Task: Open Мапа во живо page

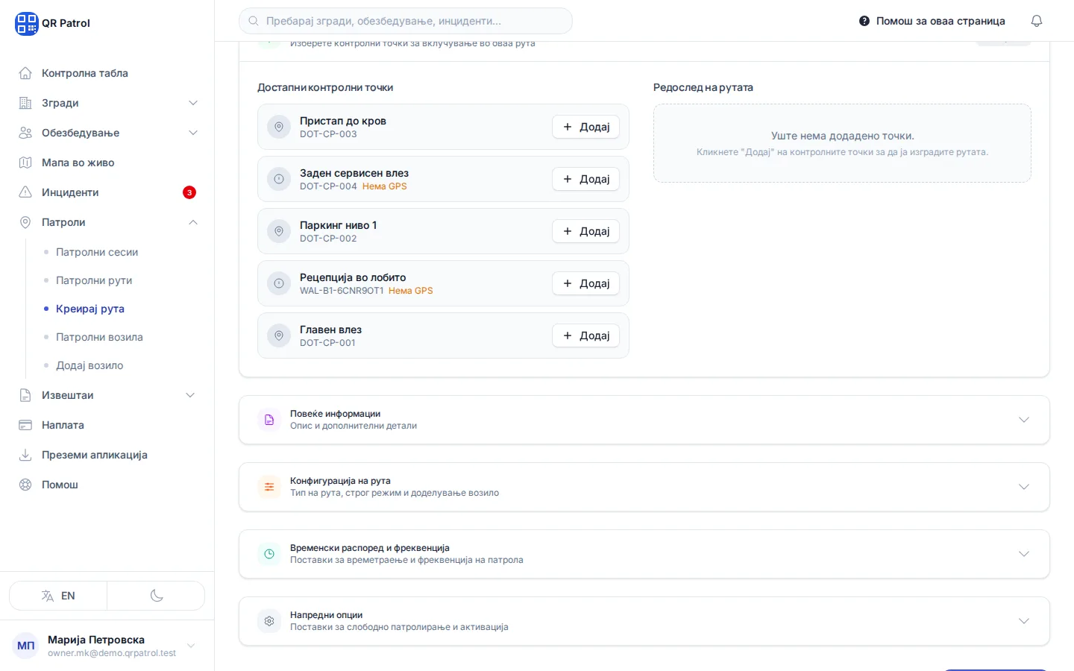Action: (107, 163)
